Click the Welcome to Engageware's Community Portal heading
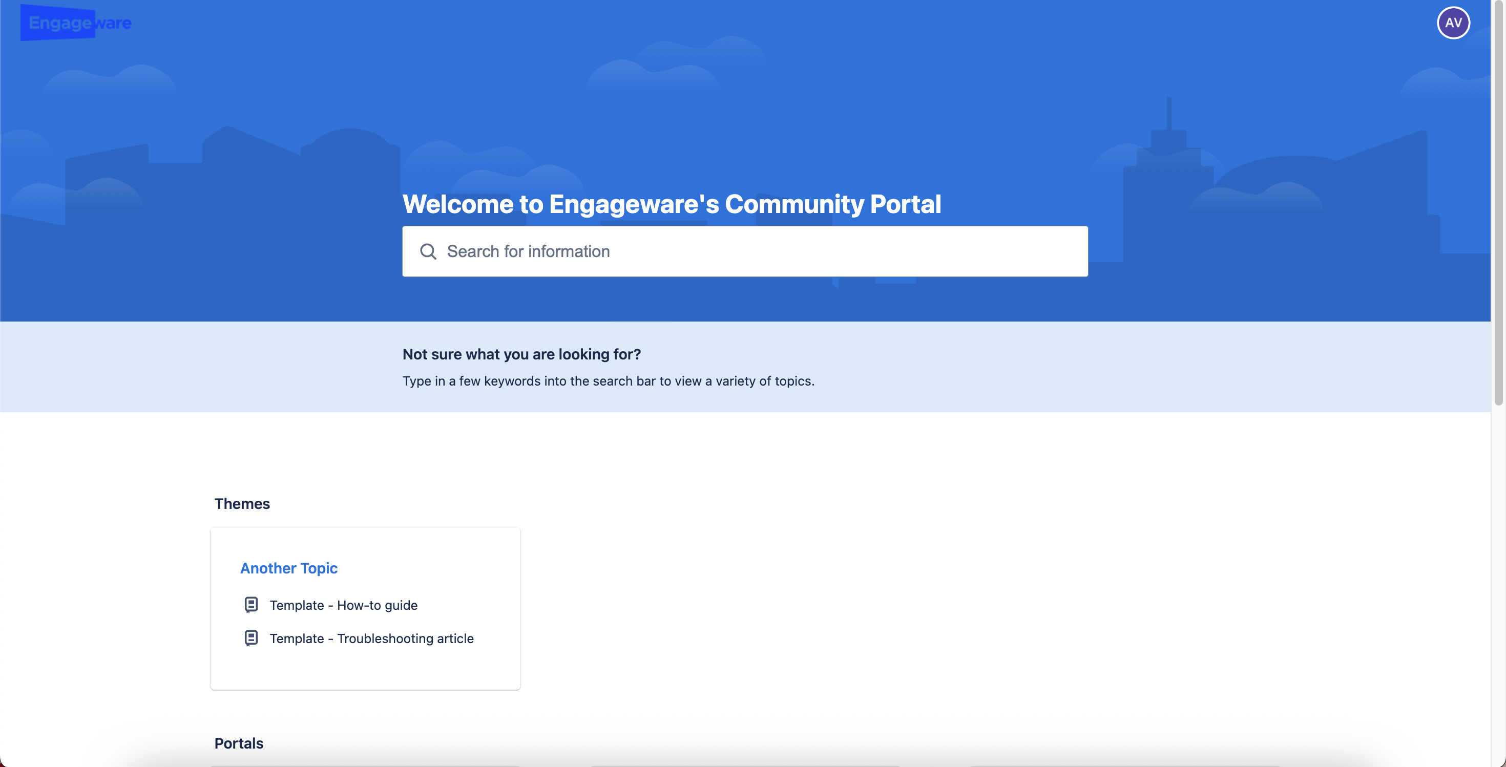Image resolution: width=1506 pixels, height=767 pixels. [671, 204]
